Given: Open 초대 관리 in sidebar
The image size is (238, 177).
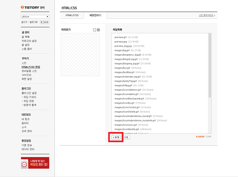Looking at the screenshot, I should (x=26, y=131).
